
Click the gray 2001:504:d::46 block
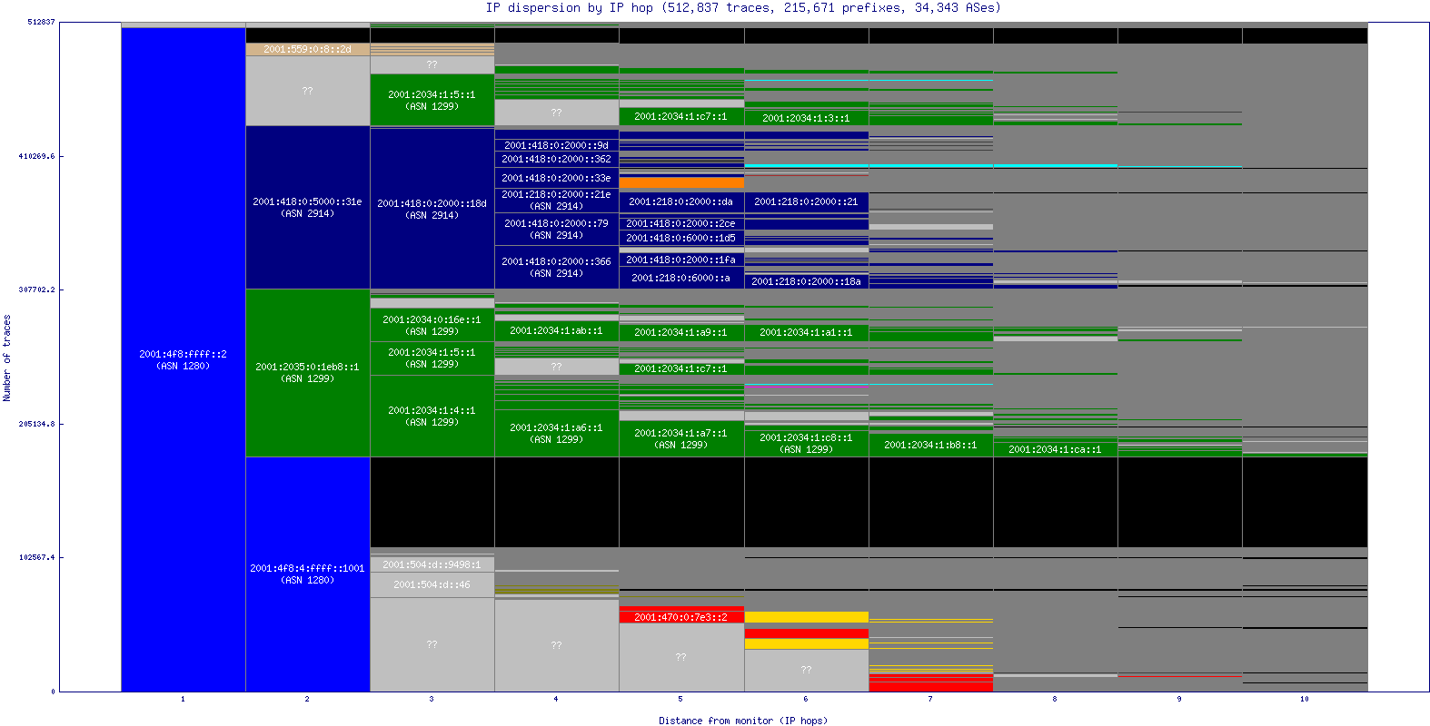tap(432, 584)
